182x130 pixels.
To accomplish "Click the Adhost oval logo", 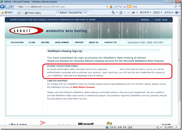I will 26,31.
